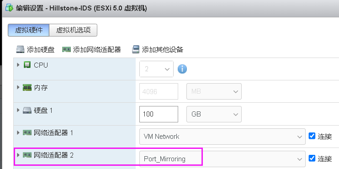Uncheck the connect box for network adapter 1

click(x=312, y=136)
